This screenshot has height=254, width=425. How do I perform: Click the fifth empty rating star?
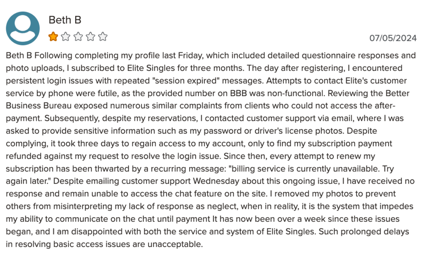point(103,36)
